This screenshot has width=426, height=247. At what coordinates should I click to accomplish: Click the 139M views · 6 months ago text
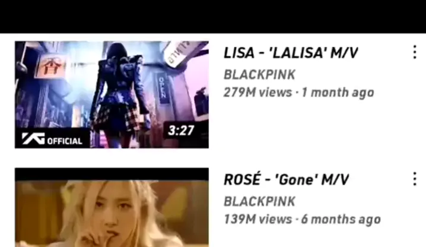click(x=302, y=220)
